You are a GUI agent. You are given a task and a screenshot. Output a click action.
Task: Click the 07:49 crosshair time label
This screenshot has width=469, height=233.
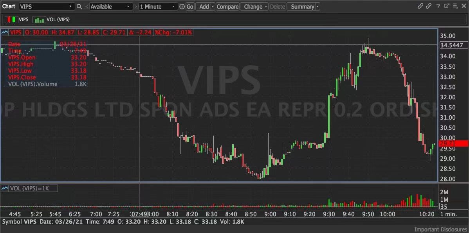click(139, 214)
